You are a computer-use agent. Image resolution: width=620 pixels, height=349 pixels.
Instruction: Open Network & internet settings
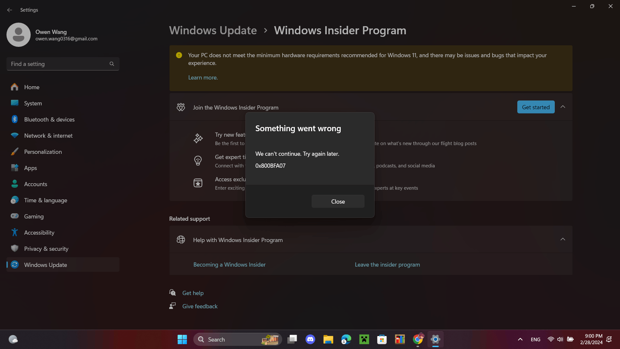coord(63,136)
